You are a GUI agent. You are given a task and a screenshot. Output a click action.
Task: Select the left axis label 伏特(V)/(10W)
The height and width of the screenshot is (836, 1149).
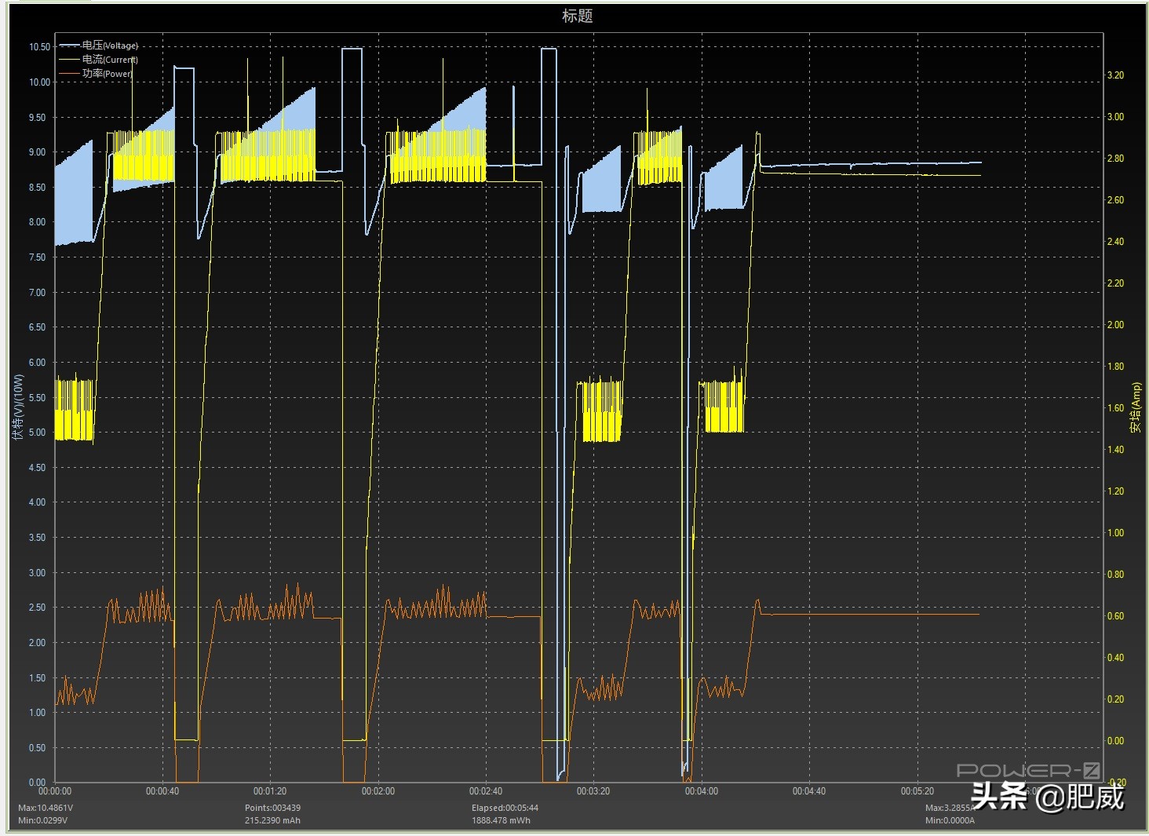[x=18, y=406]
